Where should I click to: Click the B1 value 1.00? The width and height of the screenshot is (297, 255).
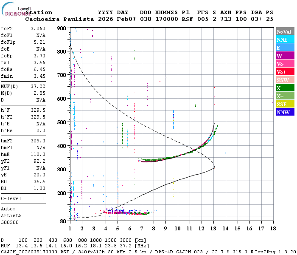pyautogui.click(x=39, y=188)
